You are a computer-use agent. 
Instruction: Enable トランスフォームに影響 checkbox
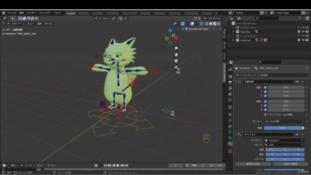point(265,115)
